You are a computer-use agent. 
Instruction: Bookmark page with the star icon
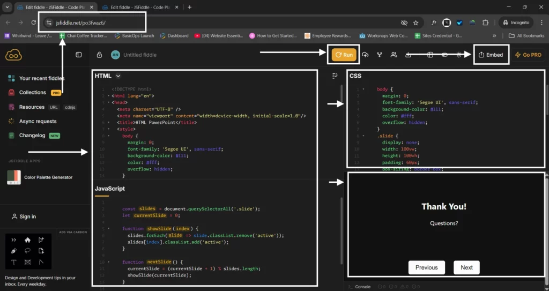click(416, 23)
